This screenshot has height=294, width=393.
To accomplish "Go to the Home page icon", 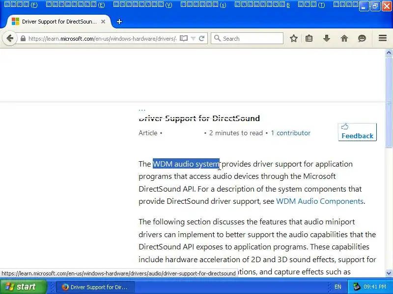I will click(x=344, y=38).
